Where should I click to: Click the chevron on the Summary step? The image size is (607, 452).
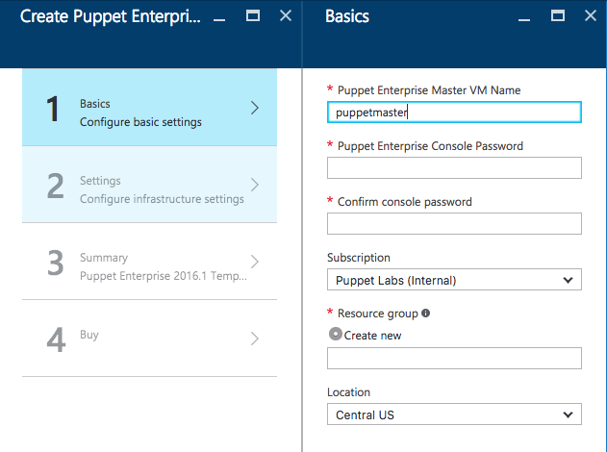point(255,262)
